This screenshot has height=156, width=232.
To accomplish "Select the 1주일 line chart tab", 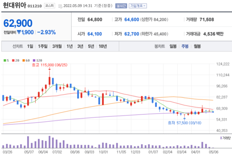I will pyautogui.click(x=43, y=46).
